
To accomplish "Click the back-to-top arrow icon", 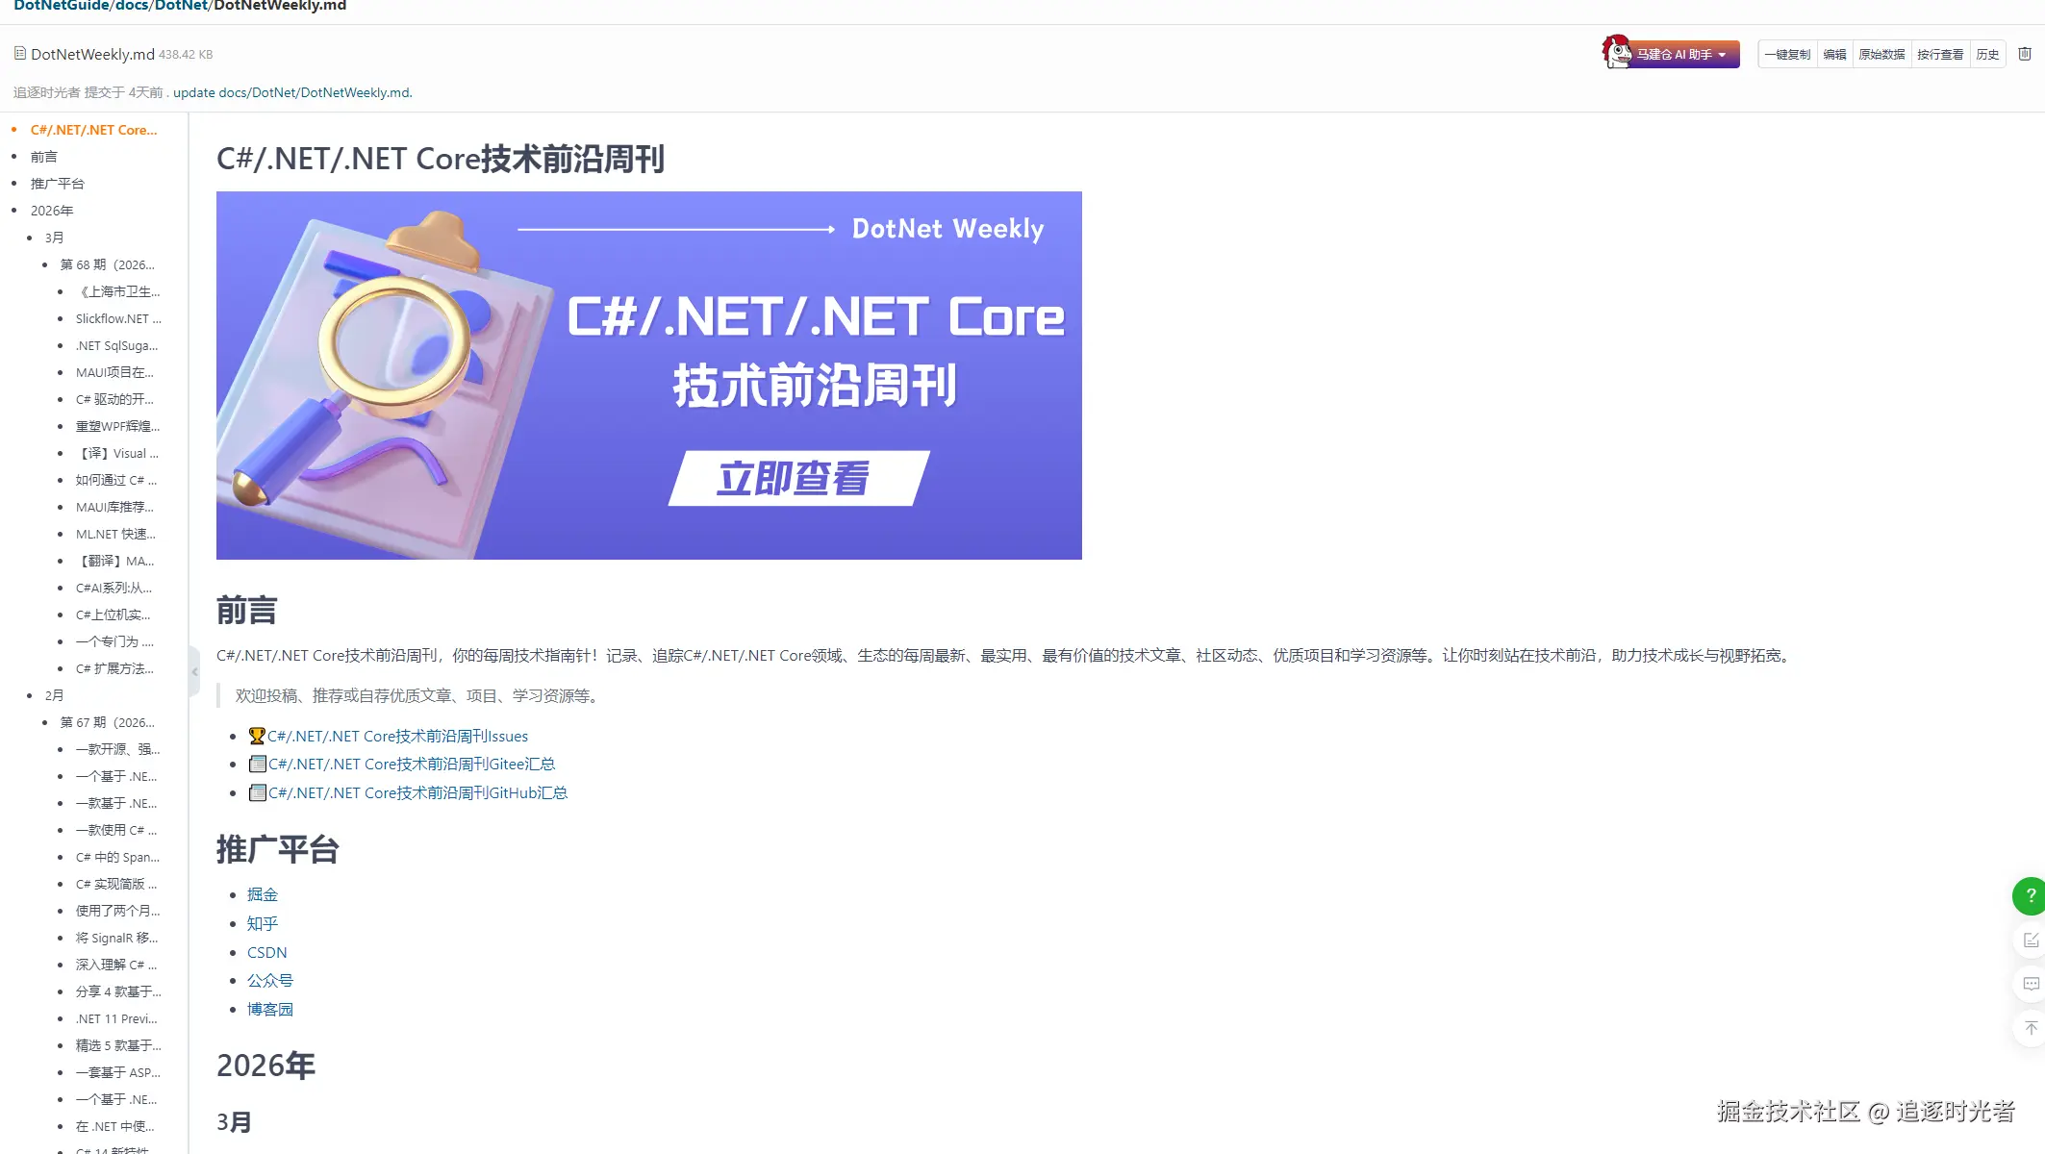I will tap(2030, 1028).
